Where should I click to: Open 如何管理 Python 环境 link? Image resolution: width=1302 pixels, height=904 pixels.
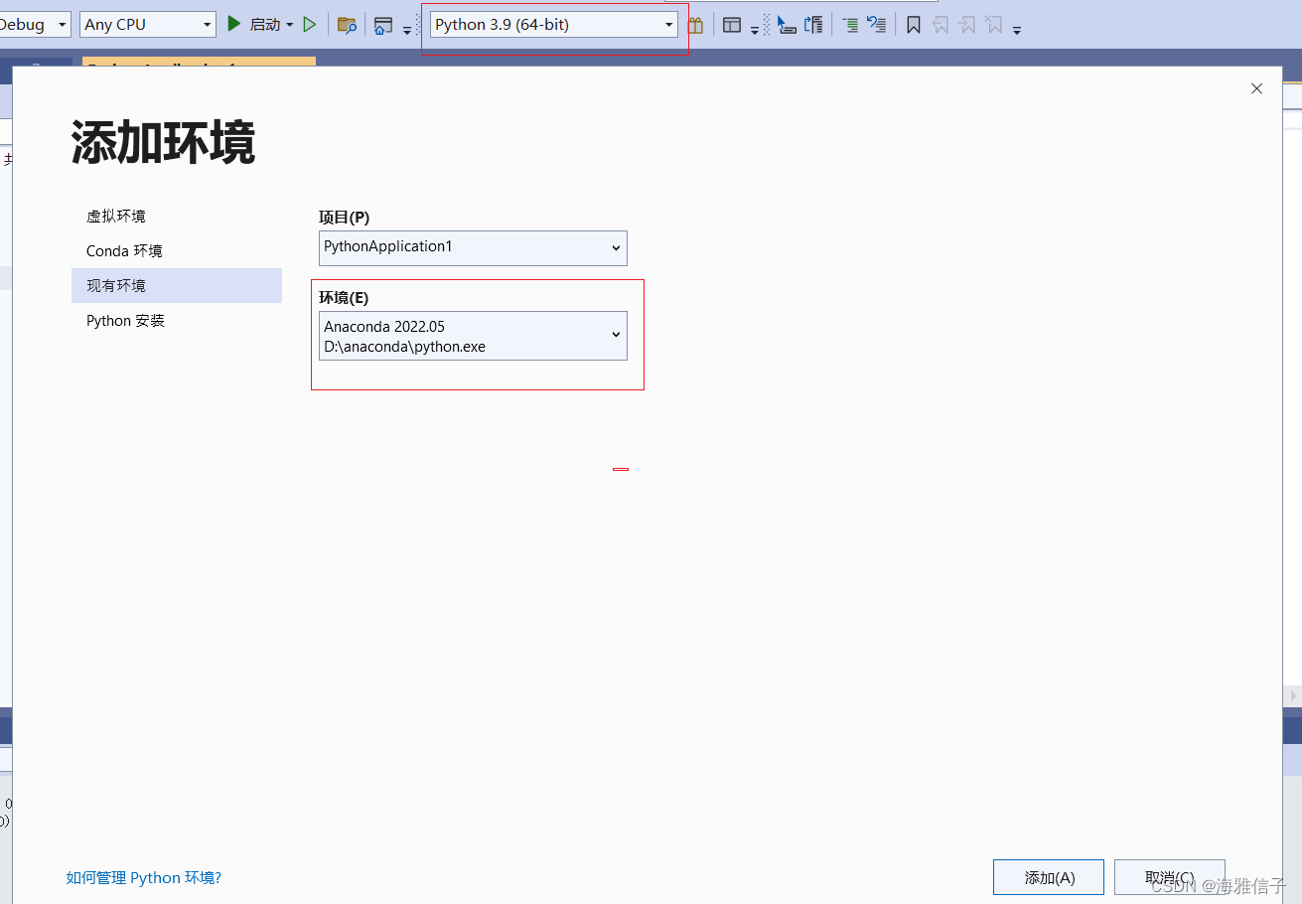(x=144, y=878)
